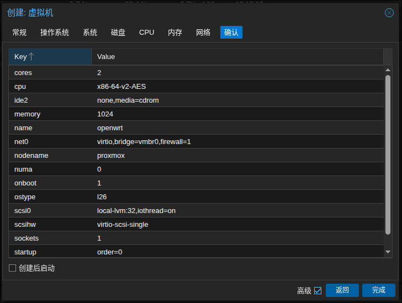402x303 pixels.
Task: Close the create VM dialog
Action: (389, 13)
